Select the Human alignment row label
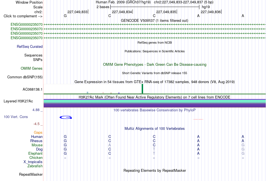 coord(37,137)
